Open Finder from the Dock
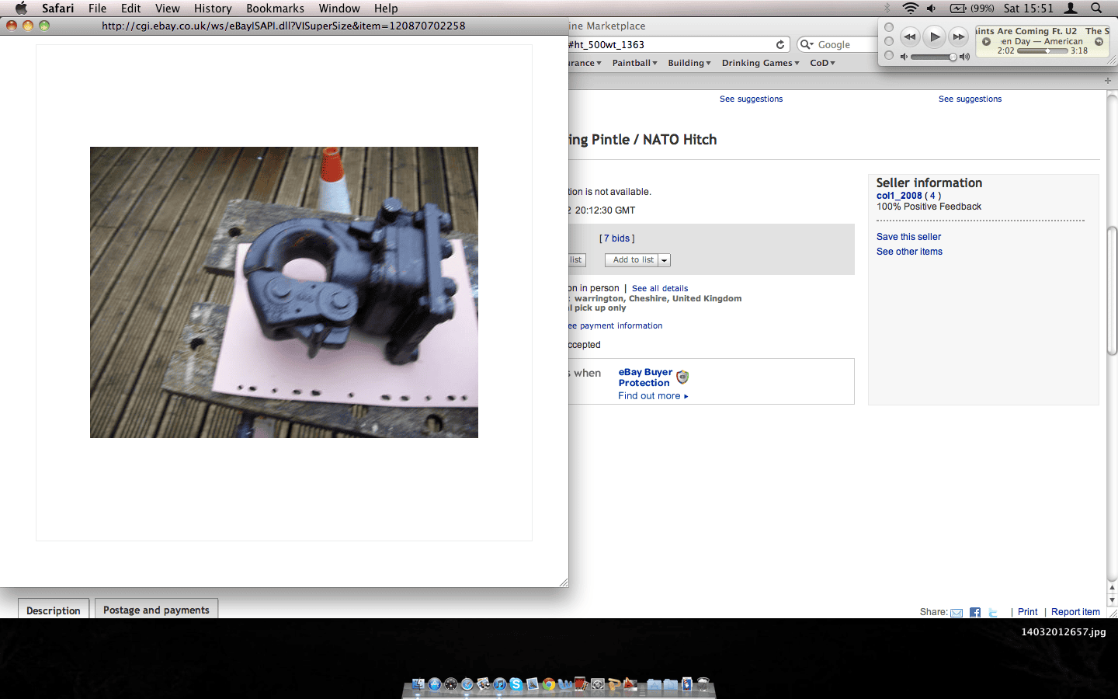1118x699 pixels. coord(418,684)
